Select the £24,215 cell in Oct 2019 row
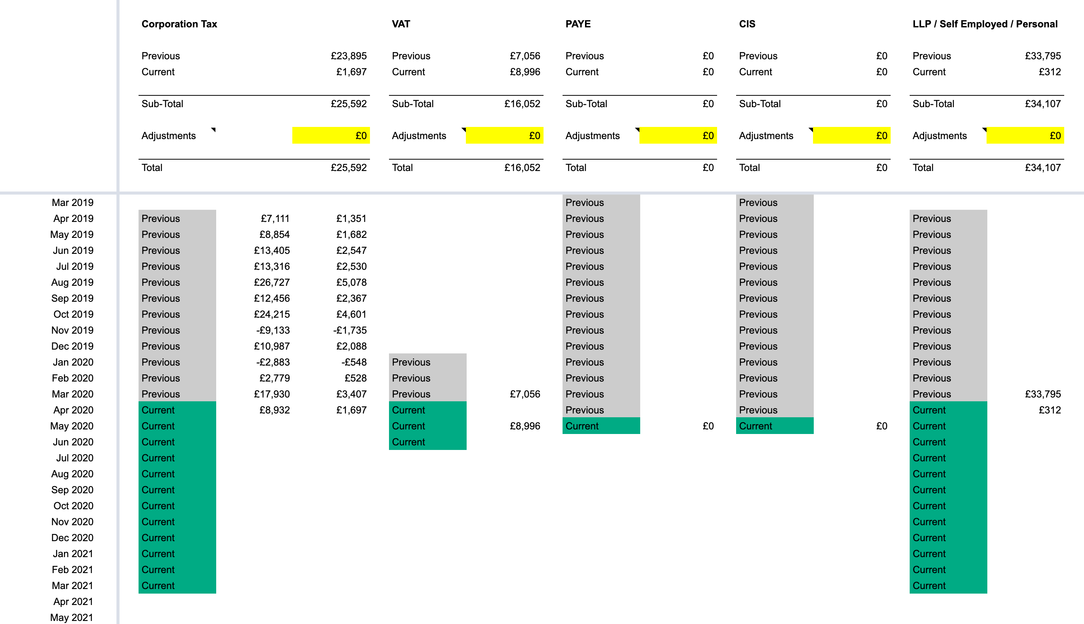The image size is (1084, 624). pos(272,315)
